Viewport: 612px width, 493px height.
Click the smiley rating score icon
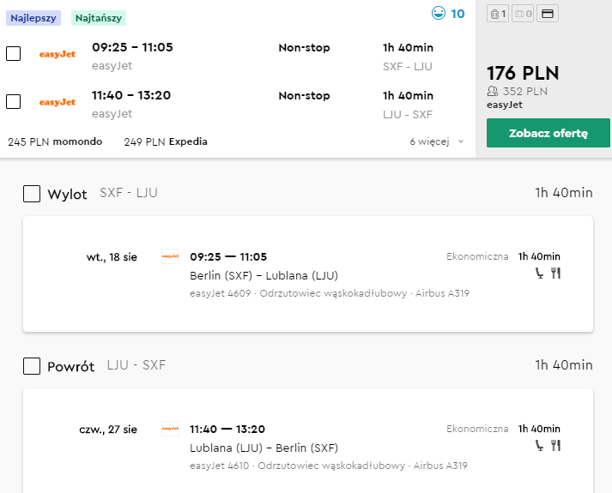click(x=439, y=14)
